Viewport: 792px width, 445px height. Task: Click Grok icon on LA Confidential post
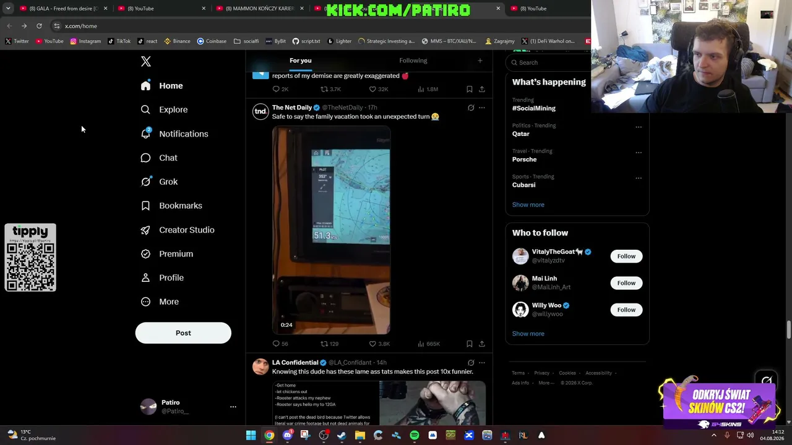click(x=471, y=363)
